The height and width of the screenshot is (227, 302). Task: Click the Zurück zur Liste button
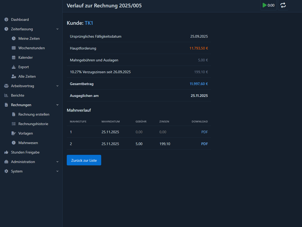pos(84,160)
